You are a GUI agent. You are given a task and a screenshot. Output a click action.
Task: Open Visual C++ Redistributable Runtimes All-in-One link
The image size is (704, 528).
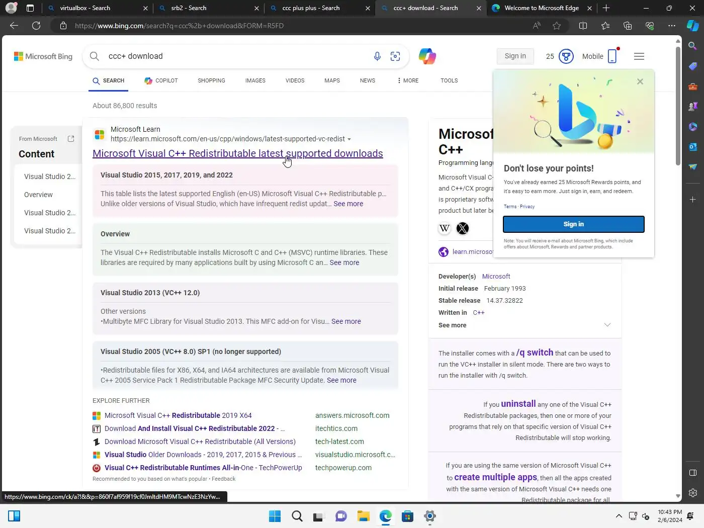pyautogui.click(x=203, y=468)
